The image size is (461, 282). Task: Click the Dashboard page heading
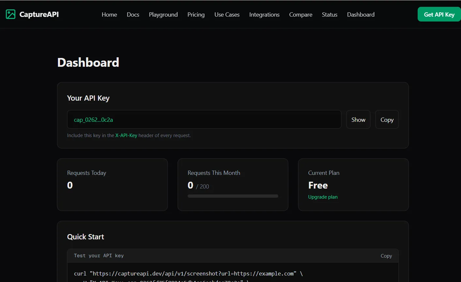(x=88, y=63)
